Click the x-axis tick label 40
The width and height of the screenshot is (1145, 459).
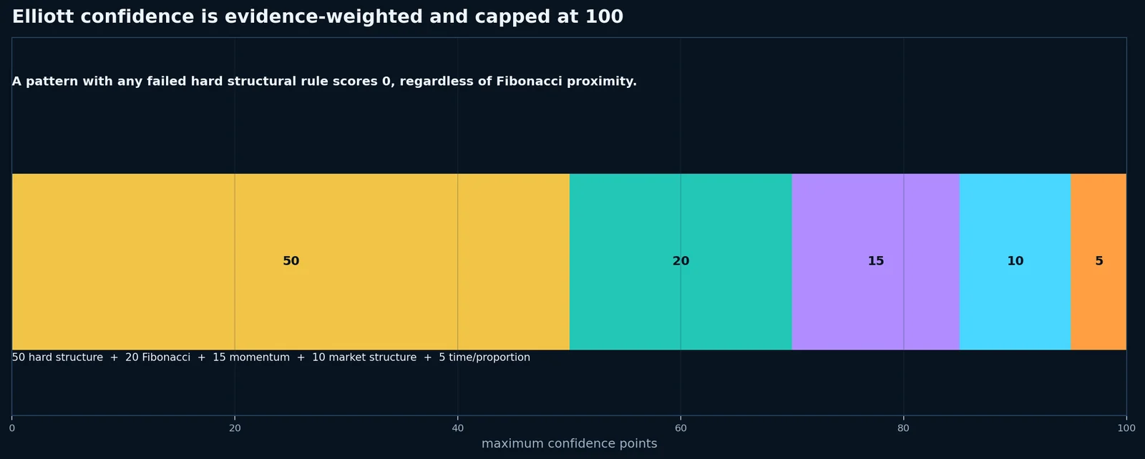457,428
